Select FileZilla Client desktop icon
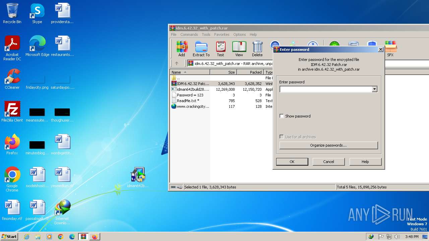This screenshot has width=429, height=241. click(12, 112)
